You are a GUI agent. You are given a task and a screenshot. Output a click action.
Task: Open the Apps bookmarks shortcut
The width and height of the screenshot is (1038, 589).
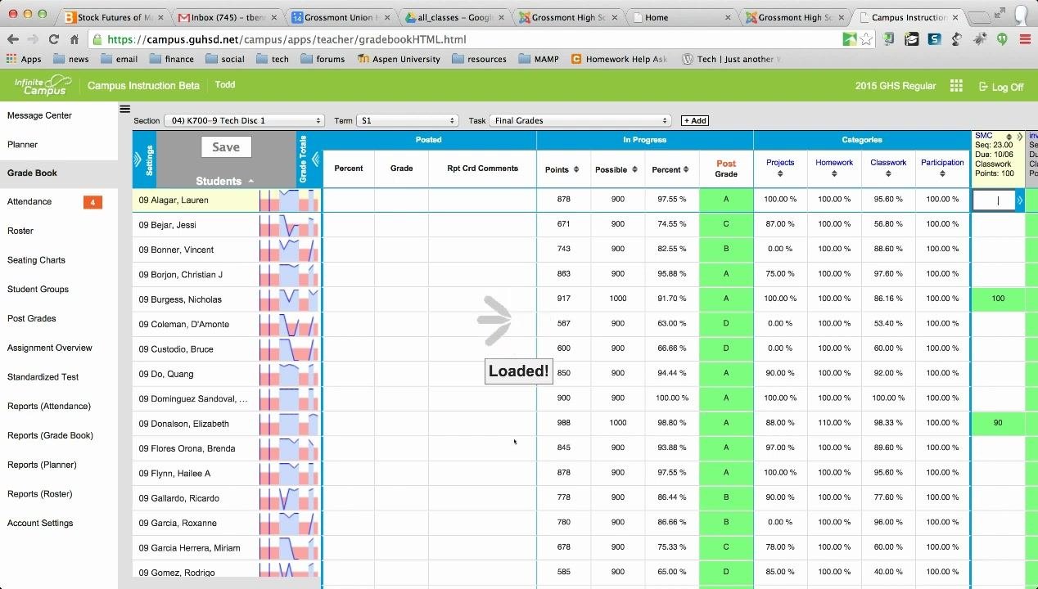click(24, 59)
